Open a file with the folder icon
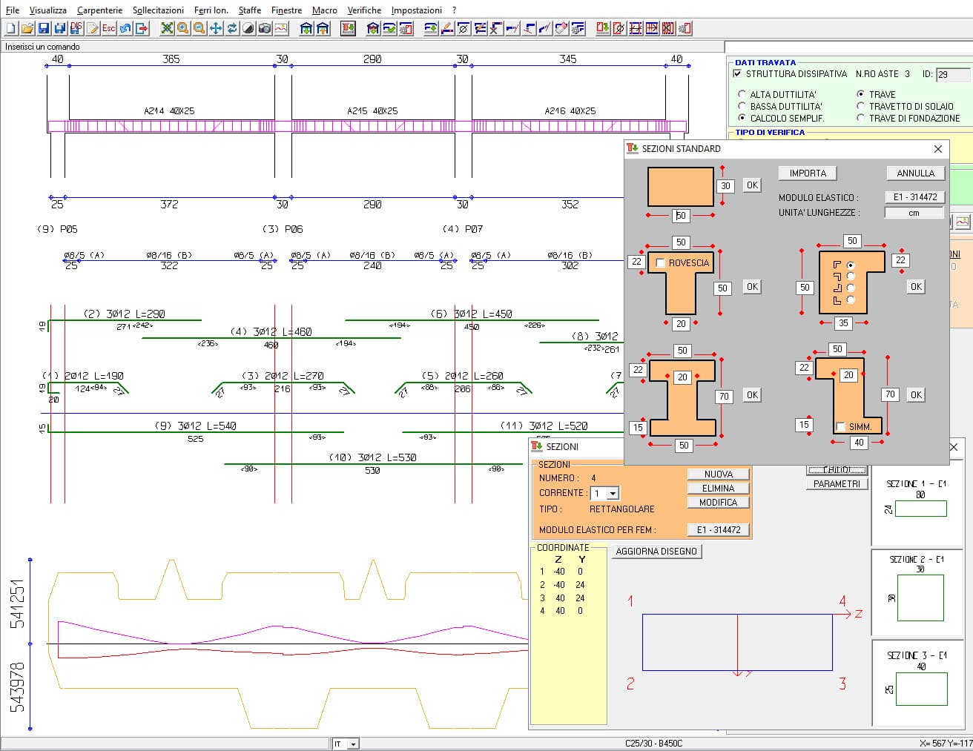 (x=27, y=28)
